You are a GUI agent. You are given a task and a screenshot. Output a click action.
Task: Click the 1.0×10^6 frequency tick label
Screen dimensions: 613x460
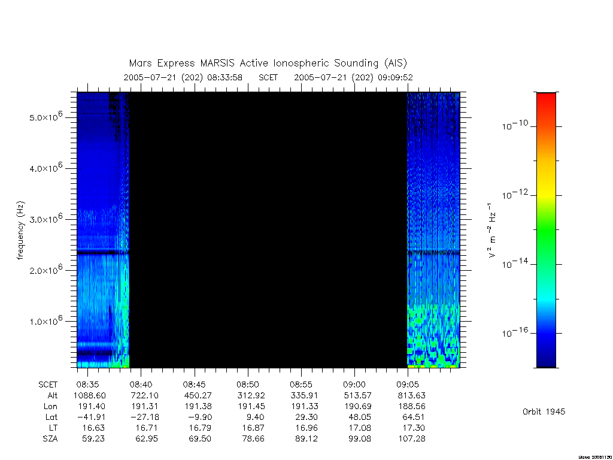click(x=45, y=320)
